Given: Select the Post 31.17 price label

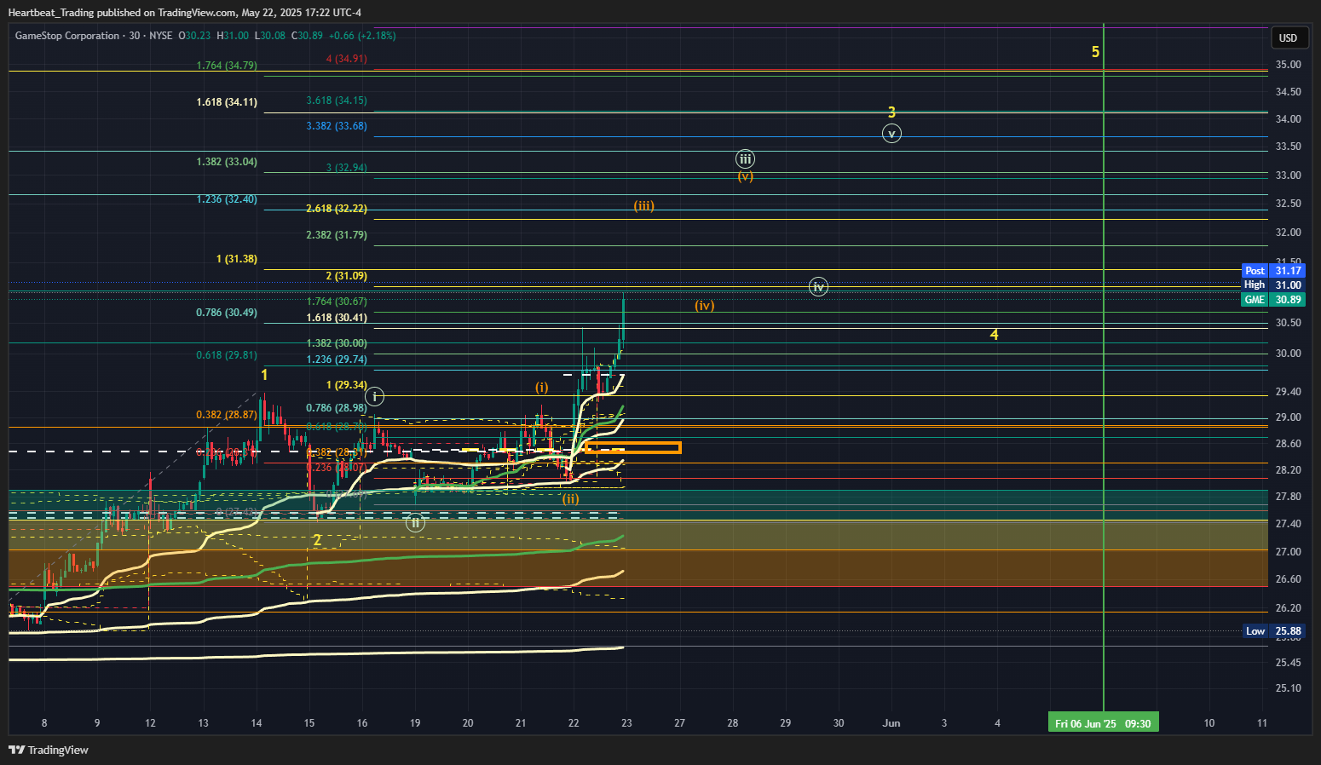Looking at the screenshot, I should tap(1273, 271).
